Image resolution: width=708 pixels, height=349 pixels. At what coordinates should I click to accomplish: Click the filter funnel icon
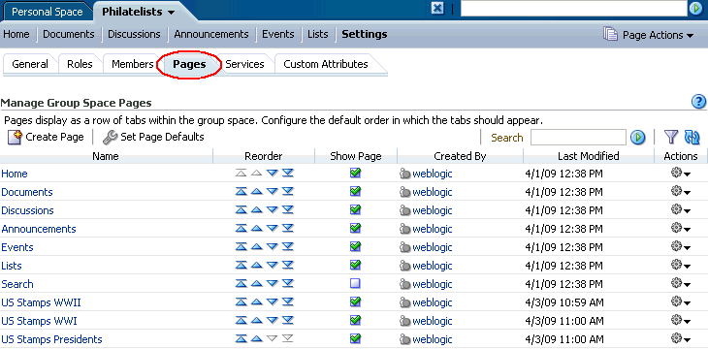point(671,137)
